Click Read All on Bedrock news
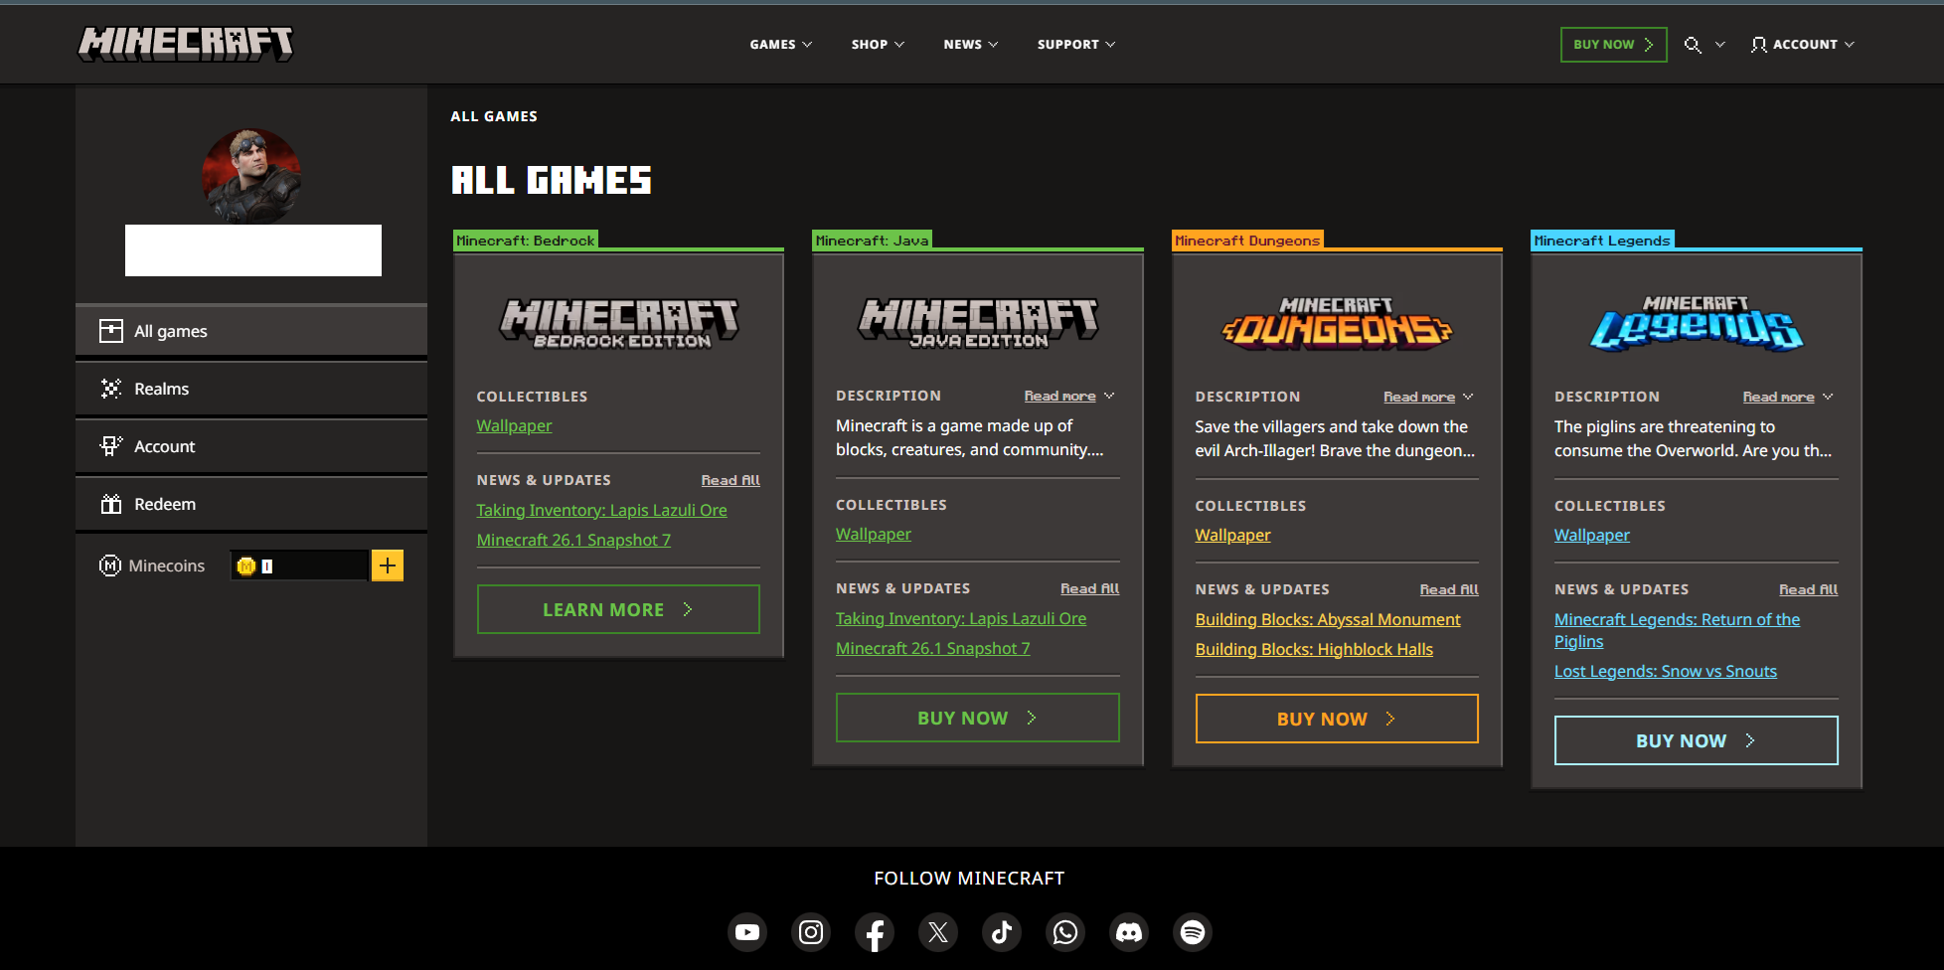This screenshot has height=970, width=1944. click(x=730, y=480)
